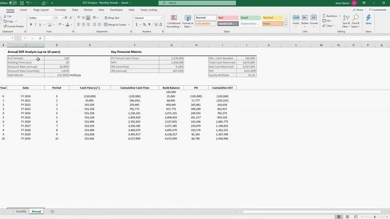Viewport: 390px width, 219px height.
Task: Open the Clear dropdown
Action: pos(328,26)
